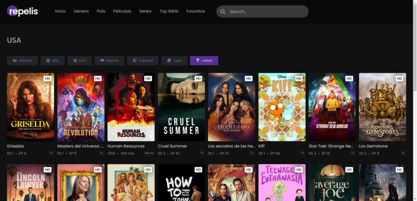Open Los secretos de las he... title

(x=231, y=146)
